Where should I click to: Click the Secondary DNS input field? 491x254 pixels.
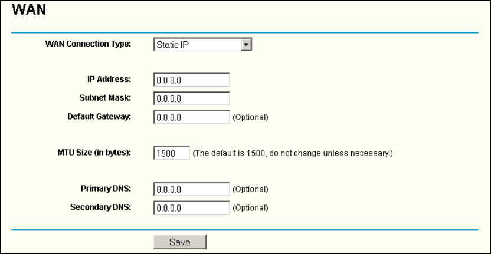click(191, 207)
